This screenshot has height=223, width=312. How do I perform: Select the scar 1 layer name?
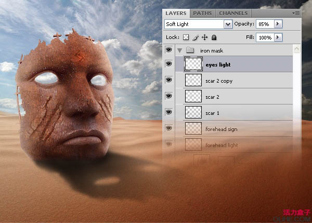pos(212,113)
